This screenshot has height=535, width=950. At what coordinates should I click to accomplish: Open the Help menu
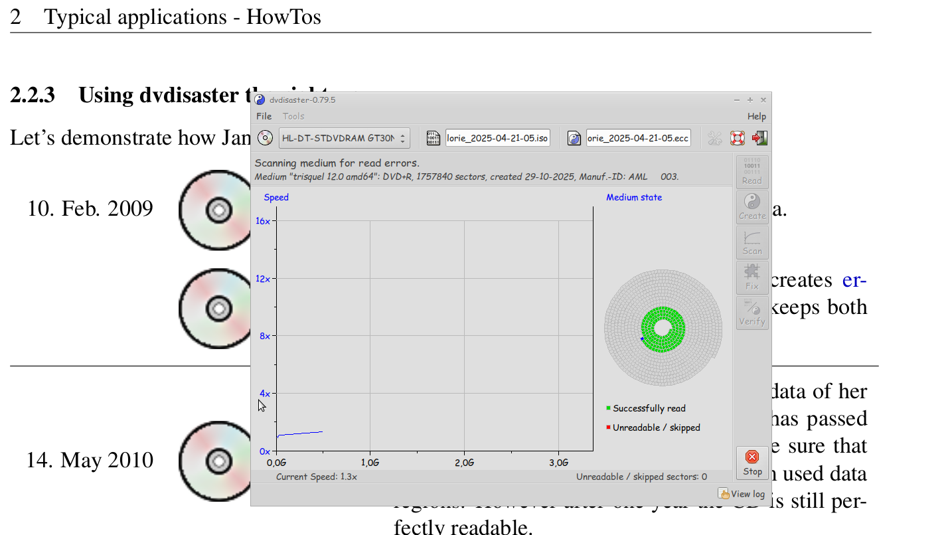(756, 116)
